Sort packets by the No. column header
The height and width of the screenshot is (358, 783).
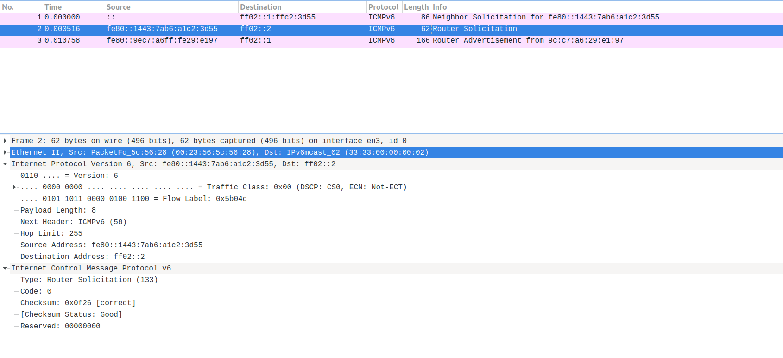[21, 7]
